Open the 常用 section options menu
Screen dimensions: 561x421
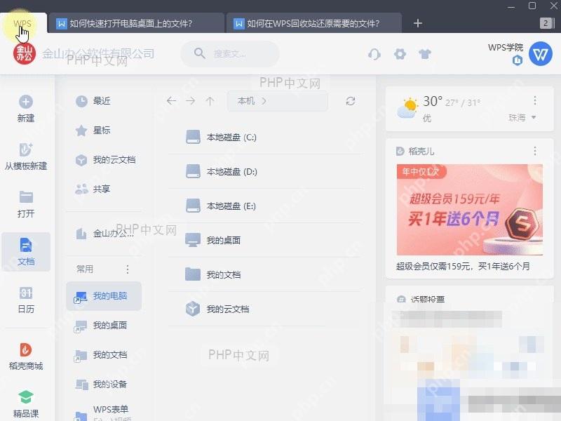(x=128, y=269)
